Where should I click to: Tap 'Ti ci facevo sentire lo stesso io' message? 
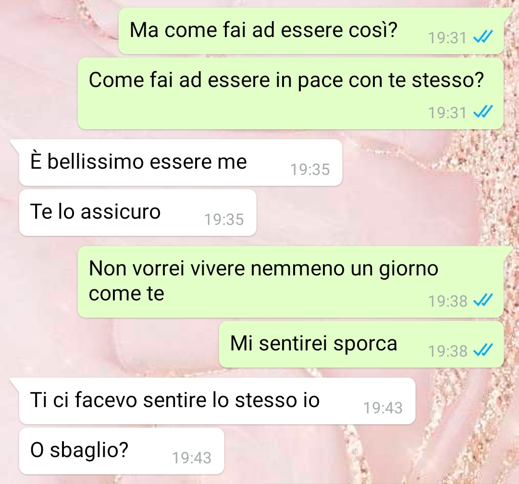217,400
